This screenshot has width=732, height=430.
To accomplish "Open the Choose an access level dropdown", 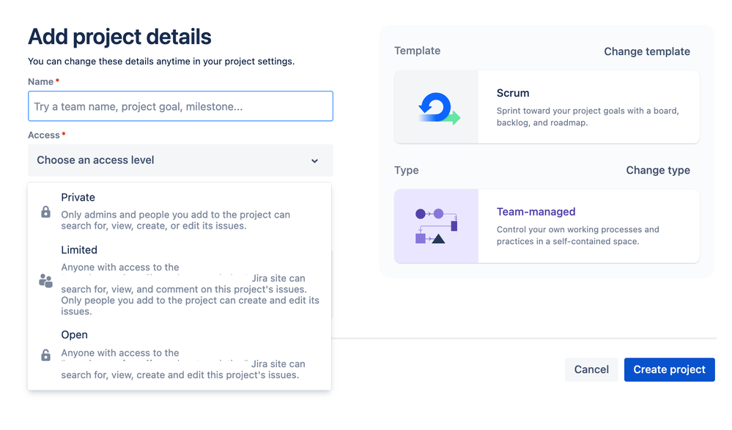I will (x=180, y=160).
